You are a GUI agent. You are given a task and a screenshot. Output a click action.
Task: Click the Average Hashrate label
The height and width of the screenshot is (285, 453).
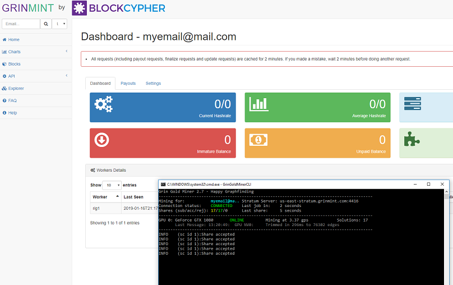[369, 116]
